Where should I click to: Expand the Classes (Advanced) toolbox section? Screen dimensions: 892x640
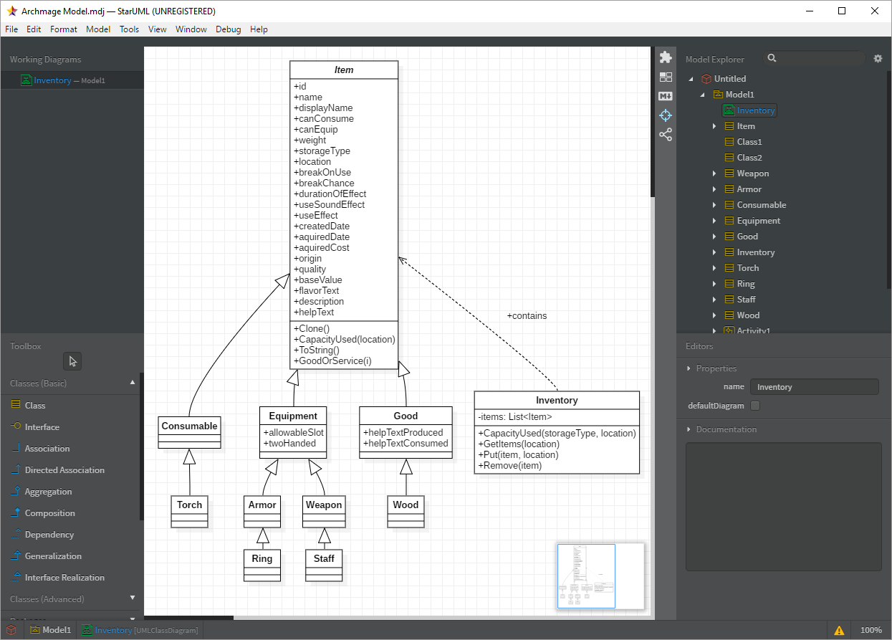(x=133, y=598)
